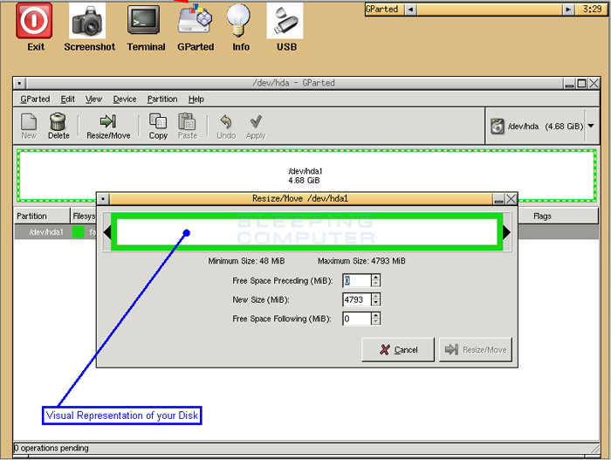Click the Resize/Move toolbar icon
This screenshot has height=460, width=611.
tap(108, 127)
